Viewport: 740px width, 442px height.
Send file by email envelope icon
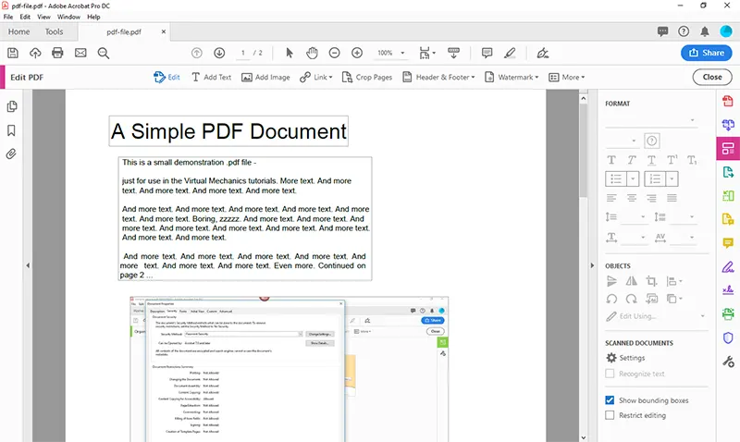[80, 53]
